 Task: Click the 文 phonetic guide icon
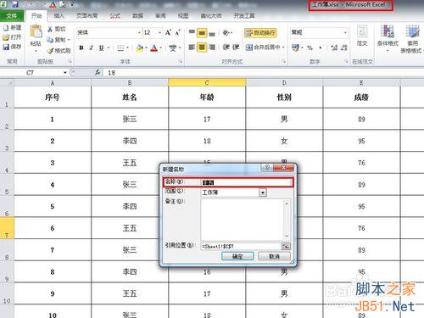tap(172, 48)
